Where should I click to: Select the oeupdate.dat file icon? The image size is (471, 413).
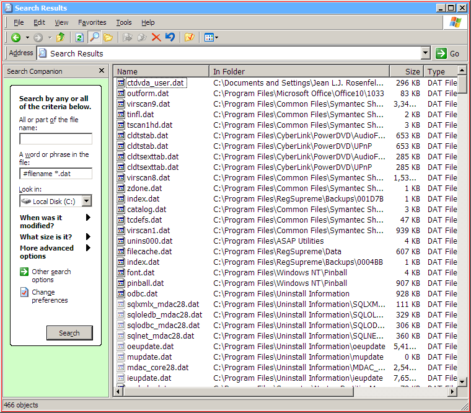pyautogui.click(x=121, y=346)
